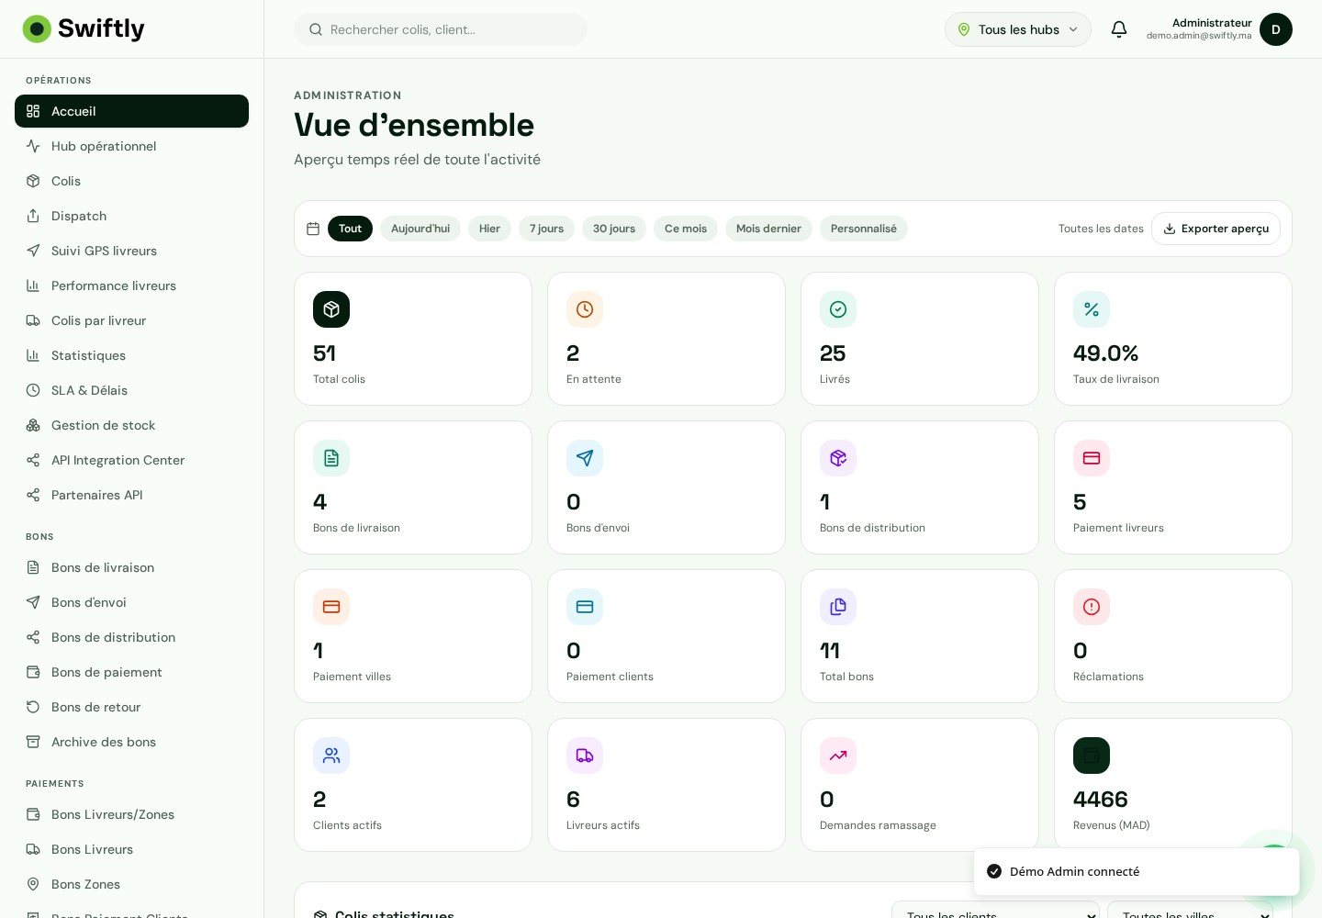Click the Exporter aperçu button

coord(1216,229)
